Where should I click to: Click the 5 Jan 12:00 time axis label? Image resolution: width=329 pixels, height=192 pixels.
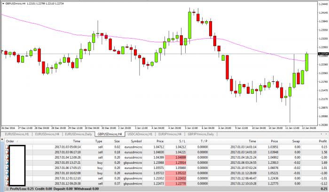pos(191,128)
